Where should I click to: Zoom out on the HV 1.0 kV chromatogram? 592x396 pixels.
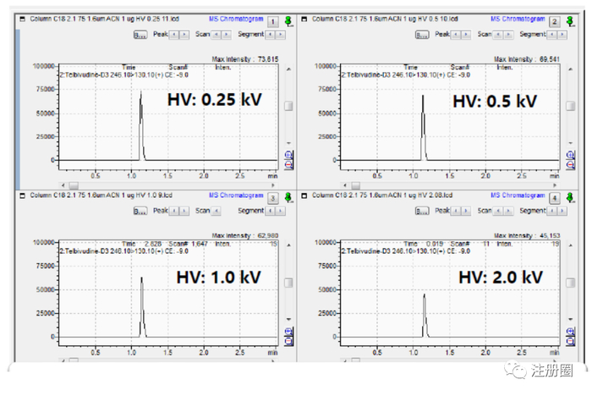pos(288,341)
